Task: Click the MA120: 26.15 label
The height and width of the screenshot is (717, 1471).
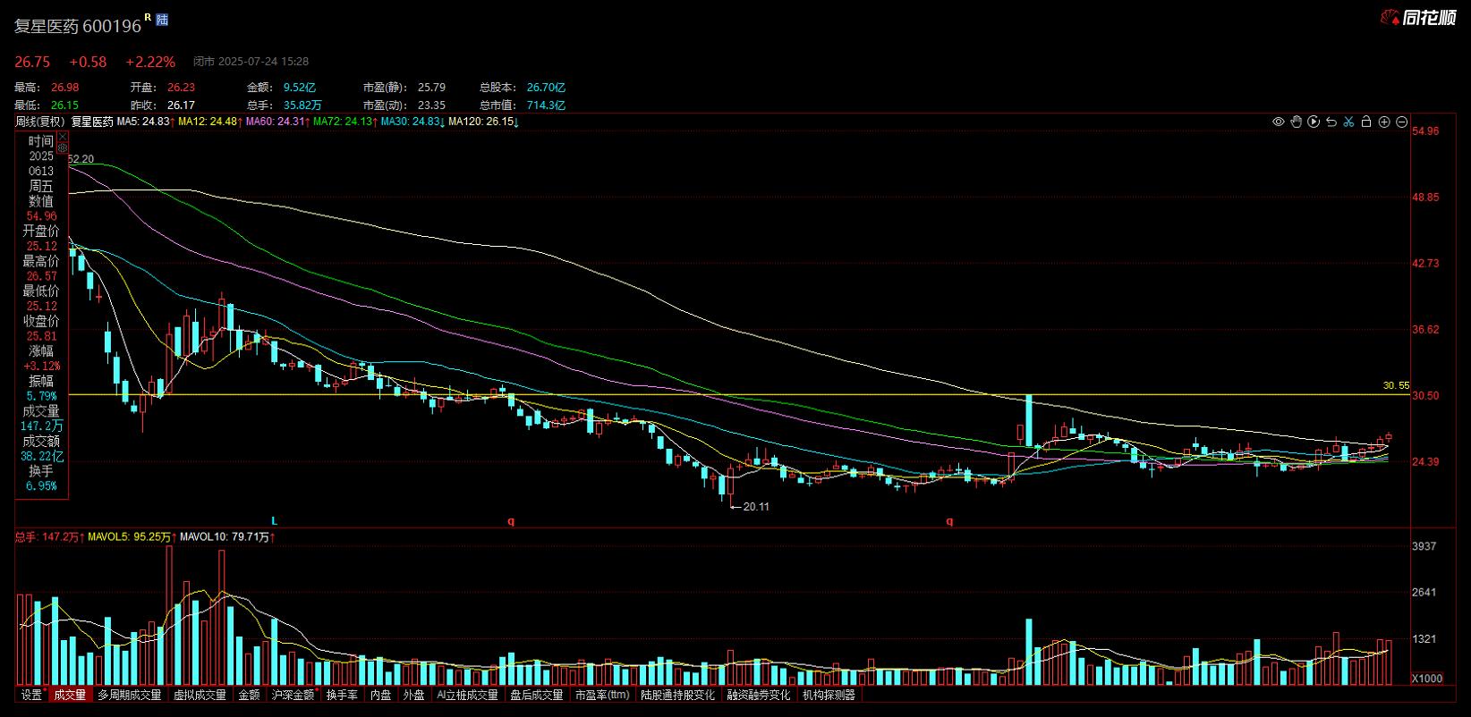Action: pos(481,122)
